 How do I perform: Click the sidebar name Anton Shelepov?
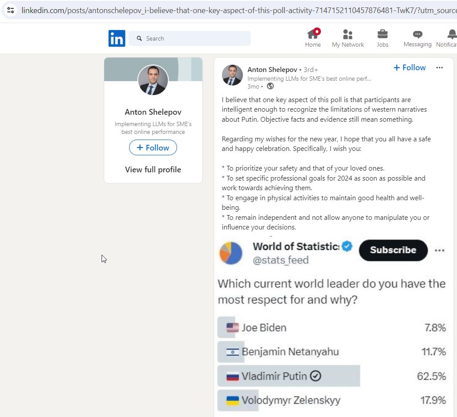[x=153, y=112]
